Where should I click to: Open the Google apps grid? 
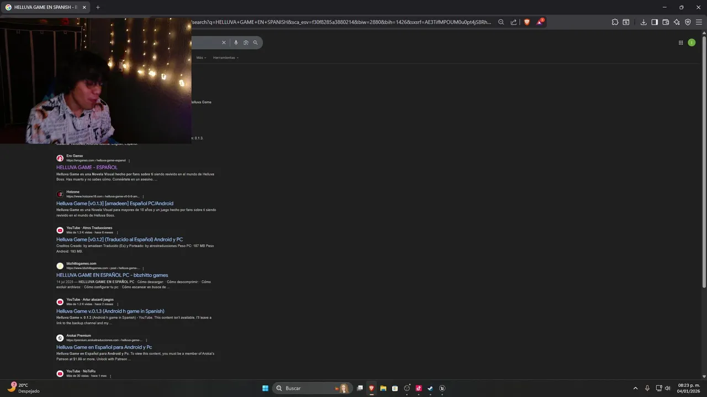tap(680, 42)
